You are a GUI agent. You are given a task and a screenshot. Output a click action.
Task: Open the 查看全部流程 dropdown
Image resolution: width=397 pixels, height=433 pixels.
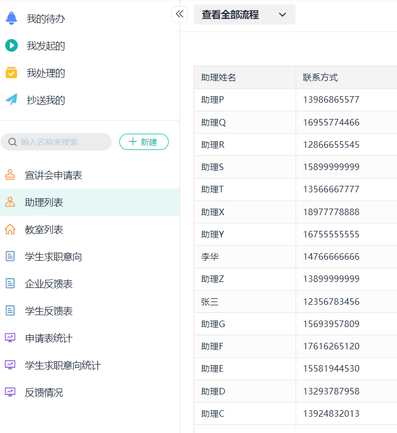coord(244,15)
